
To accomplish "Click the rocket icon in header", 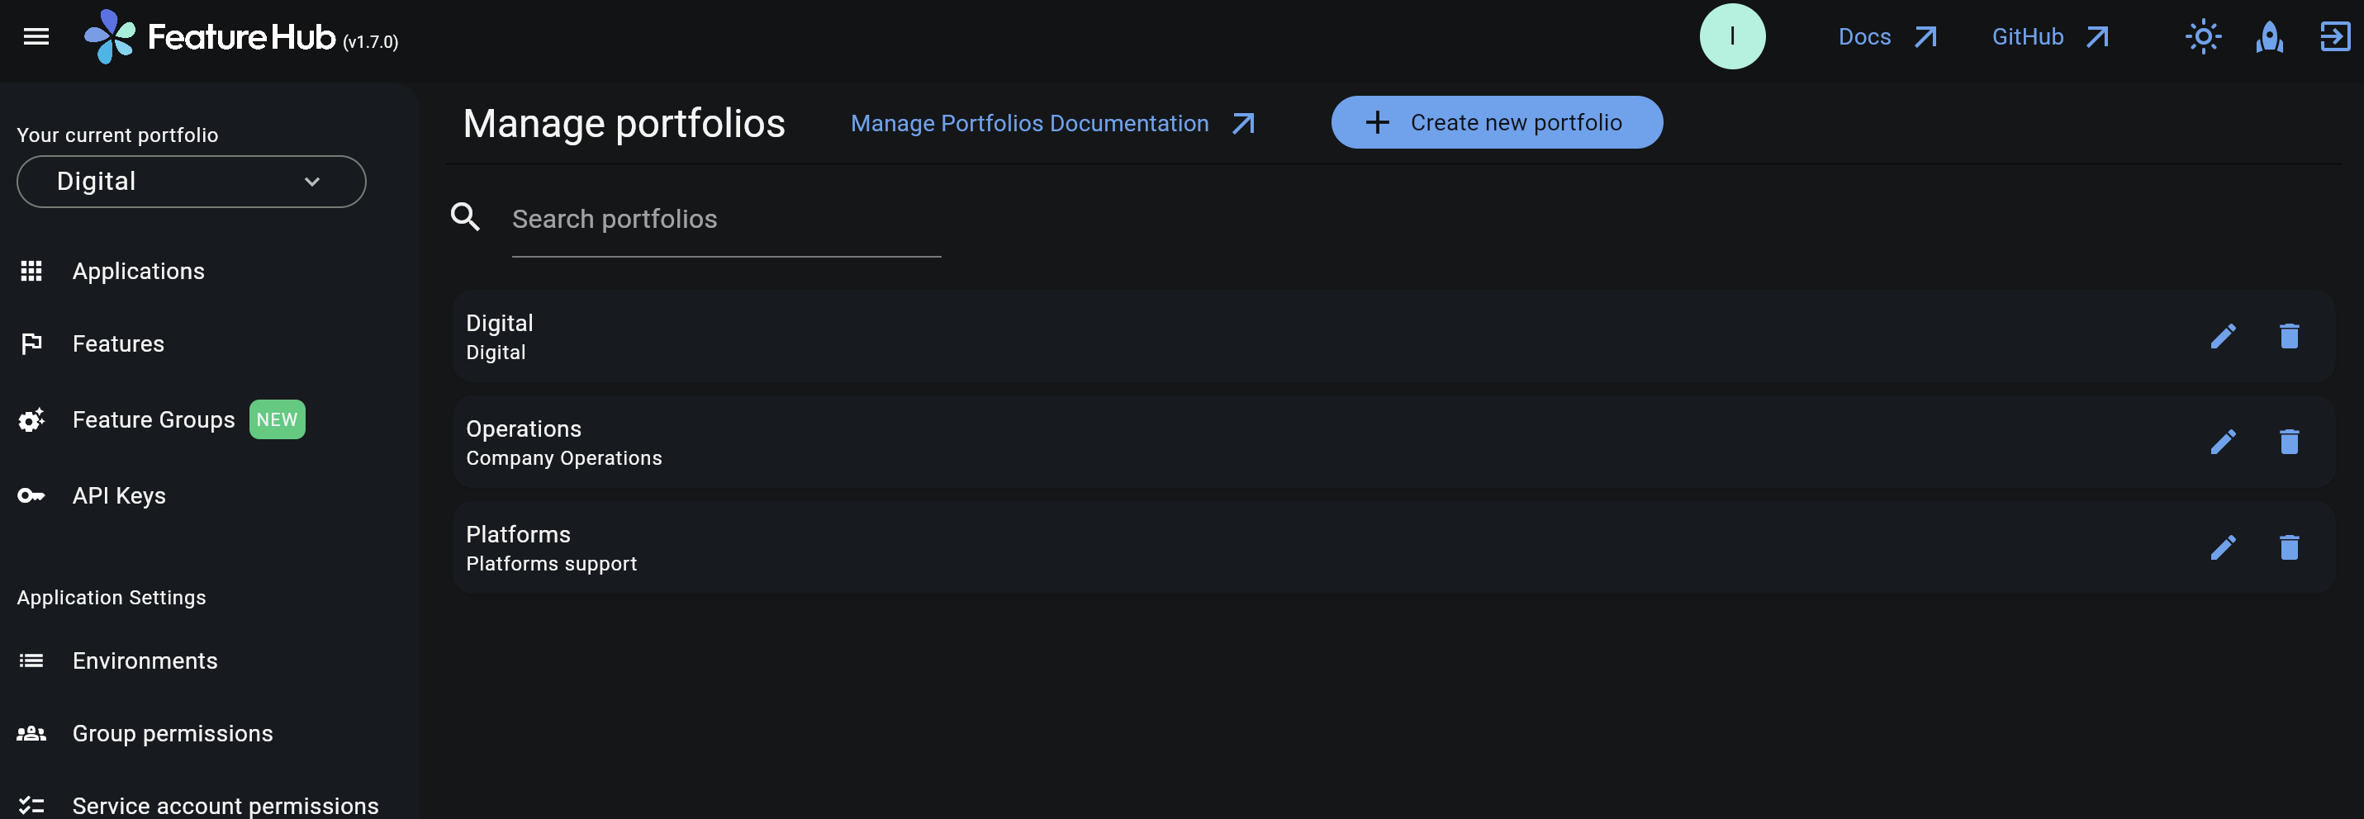I will [2268, 38].
